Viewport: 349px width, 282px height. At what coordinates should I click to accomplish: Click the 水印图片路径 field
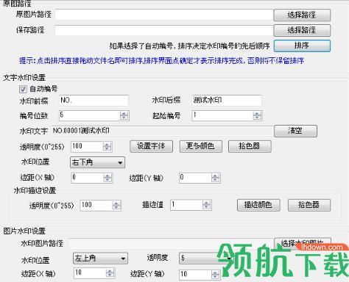pos(171,243)
